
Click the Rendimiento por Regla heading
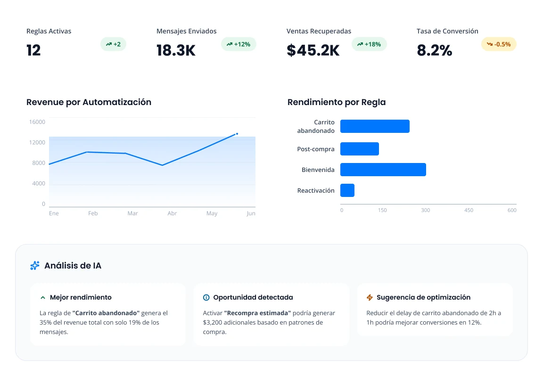[x=337, y=102]
